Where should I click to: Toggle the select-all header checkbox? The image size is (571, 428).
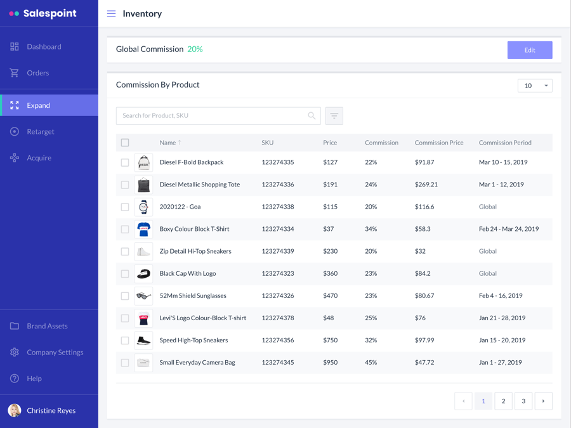click(x=125, y=142)
